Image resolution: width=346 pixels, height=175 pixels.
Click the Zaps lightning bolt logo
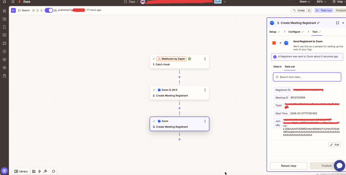pyautogui.click(x=19, y=2)
